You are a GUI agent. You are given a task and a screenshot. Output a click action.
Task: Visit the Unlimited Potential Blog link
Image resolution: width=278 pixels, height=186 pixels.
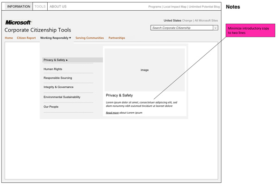click(204, 7)
